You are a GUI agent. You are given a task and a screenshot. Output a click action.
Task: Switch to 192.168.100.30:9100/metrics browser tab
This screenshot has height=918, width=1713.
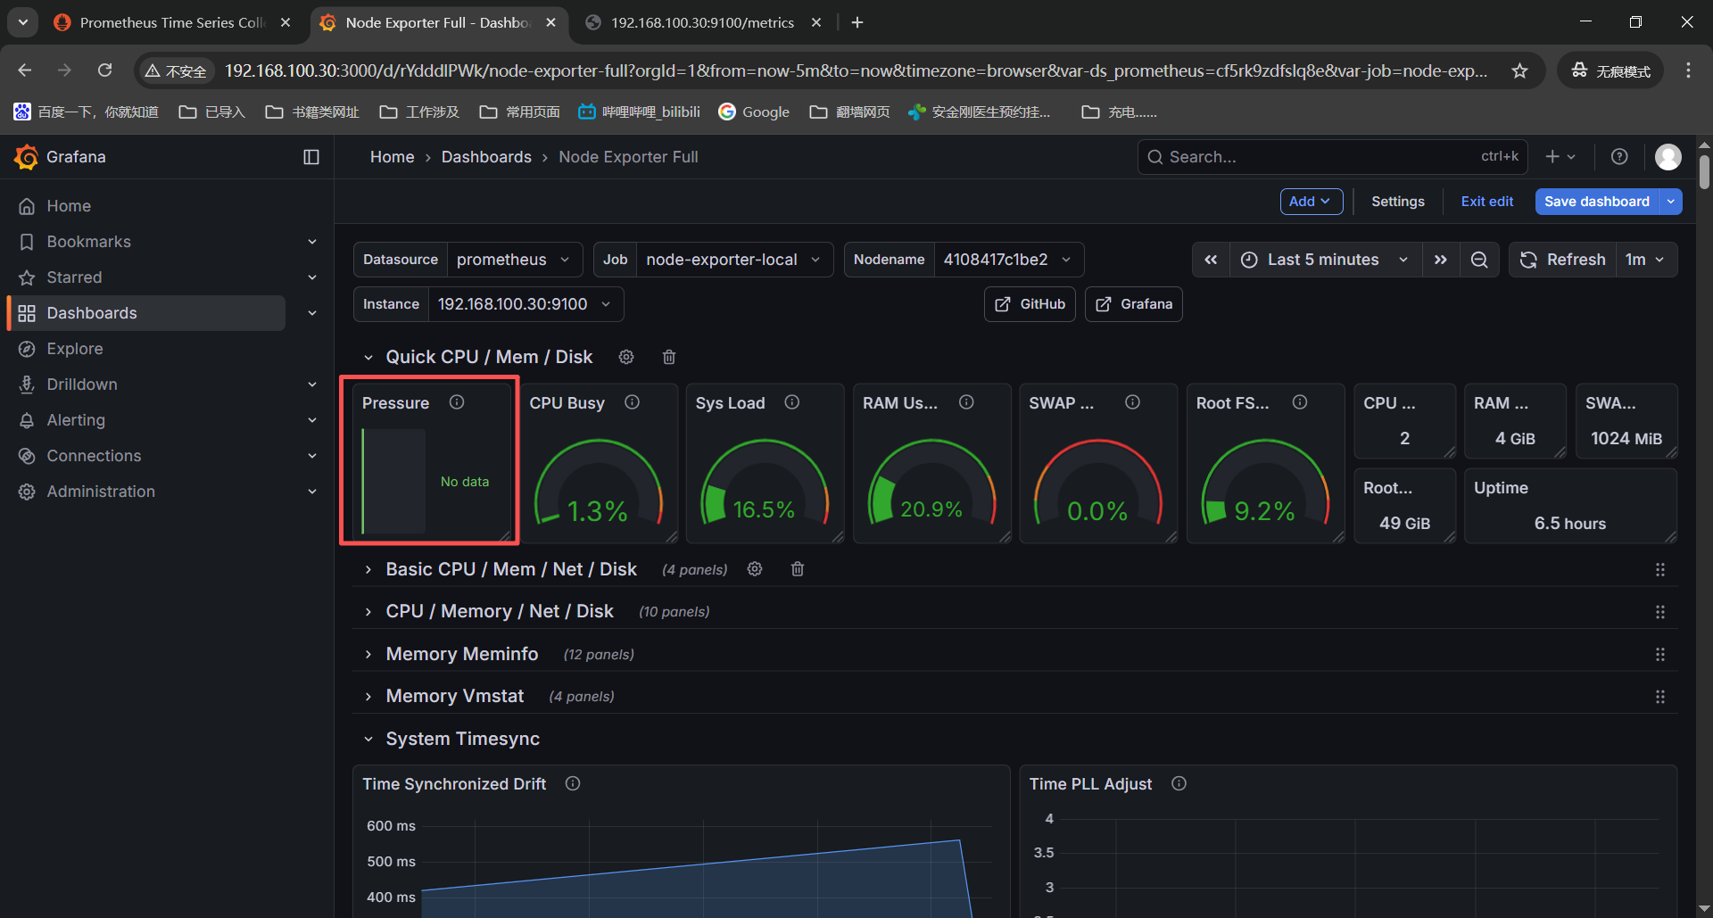click(x=703, y=22)
